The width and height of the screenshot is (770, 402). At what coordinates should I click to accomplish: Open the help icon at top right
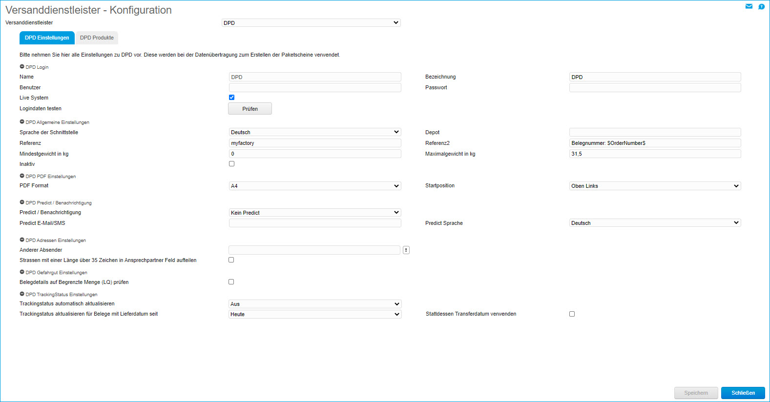(761, 6)
